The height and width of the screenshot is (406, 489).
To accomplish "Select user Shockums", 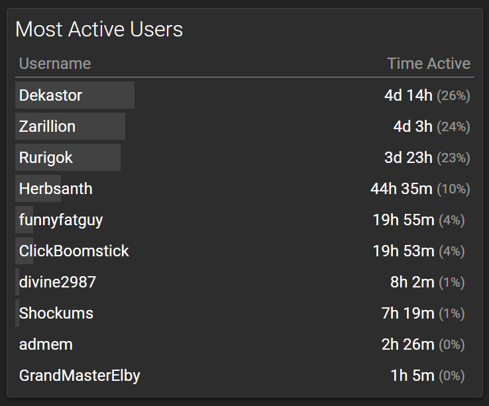I will point(56,313).
